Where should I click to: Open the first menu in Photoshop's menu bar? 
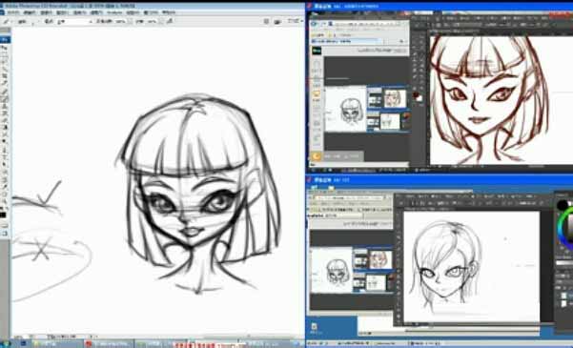pos(13,12)
